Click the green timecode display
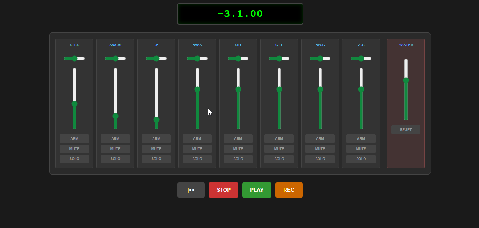The width and height of the screenshot is (479, 228). pyautogui.click(x=240, y=14)
